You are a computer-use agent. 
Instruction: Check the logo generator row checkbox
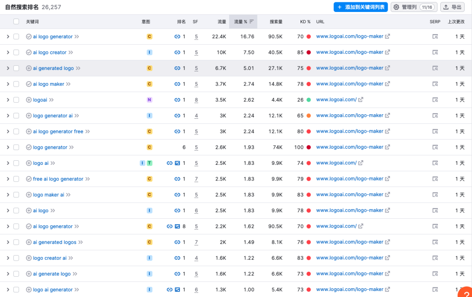pyautogui.click(x=16, y=147)
